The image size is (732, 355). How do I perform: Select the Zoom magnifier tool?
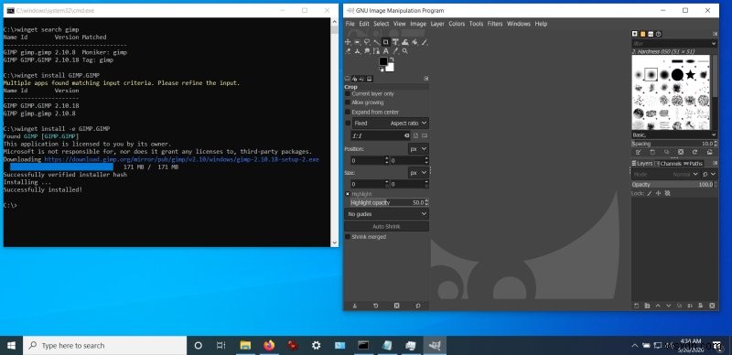click(404, 51)
